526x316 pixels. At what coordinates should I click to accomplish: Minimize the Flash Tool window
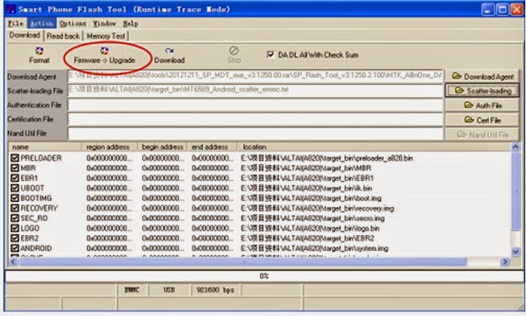tap(488, 10)
